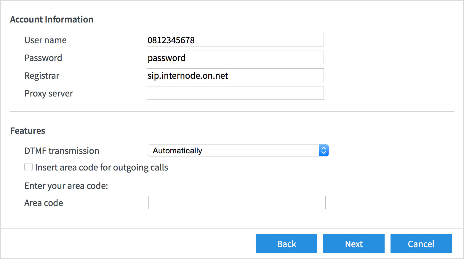Select the sip.internode.on.net registrar text
Image resolution: width=464 pixels, height=259 pixels.
pos(187,75)
